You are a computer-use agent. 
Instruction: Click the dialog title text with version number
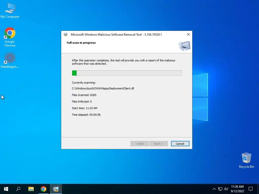116,34
